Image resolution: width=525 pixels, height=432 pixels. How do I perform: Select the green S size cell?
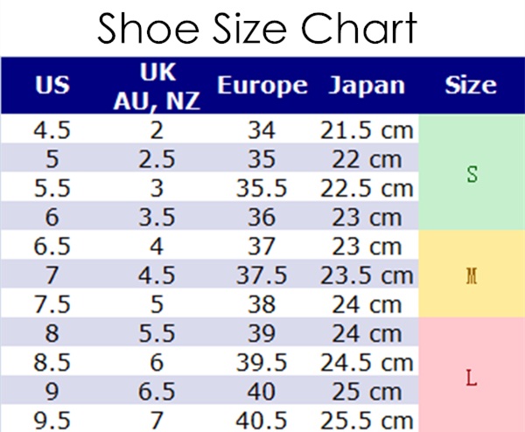[472, 172]
